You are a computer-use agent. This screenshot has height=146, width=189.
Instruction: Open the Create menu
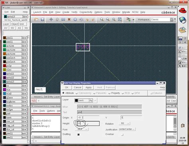click(x=66, y=12)
